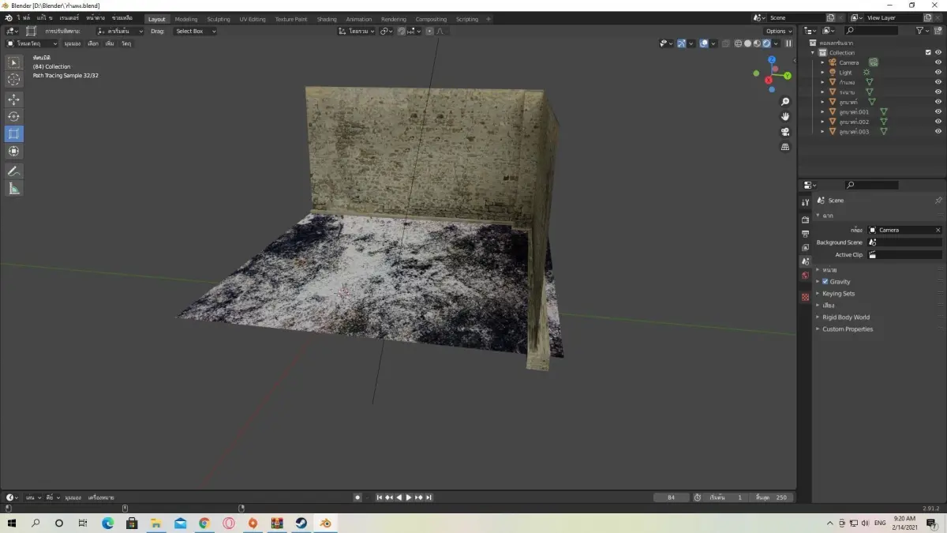The image size is (947, 533).
Task: Switch to the Sculpting workspace tab
Action: (x=219, y=19)
